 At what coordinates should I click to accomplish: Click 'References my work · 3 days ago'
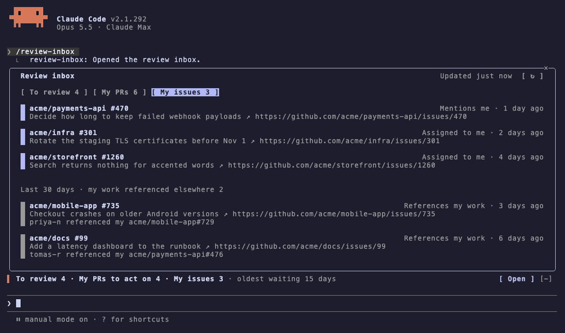pos(474,206)
